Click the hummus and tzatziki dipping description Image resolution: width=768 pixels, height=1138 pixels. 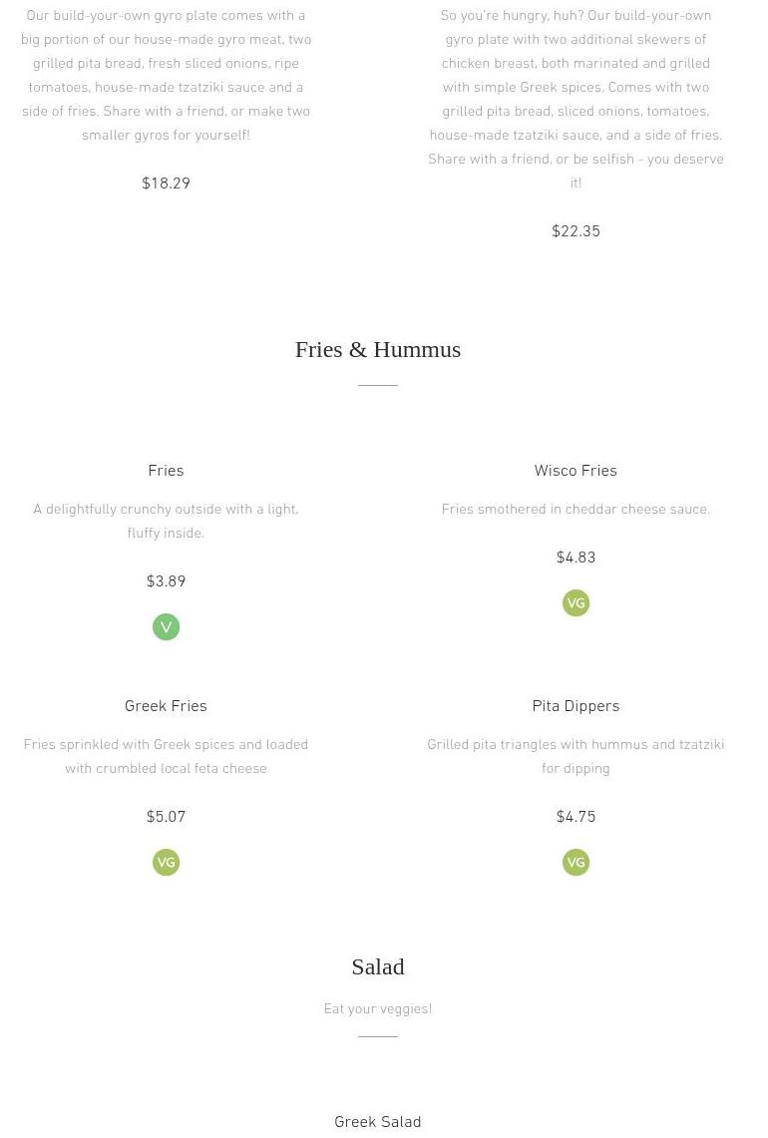click(576, 756)
